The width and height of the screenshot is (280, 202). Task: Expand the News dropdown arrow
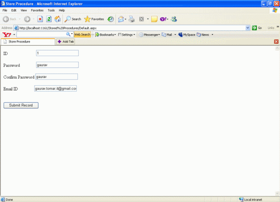click(212, 35)
